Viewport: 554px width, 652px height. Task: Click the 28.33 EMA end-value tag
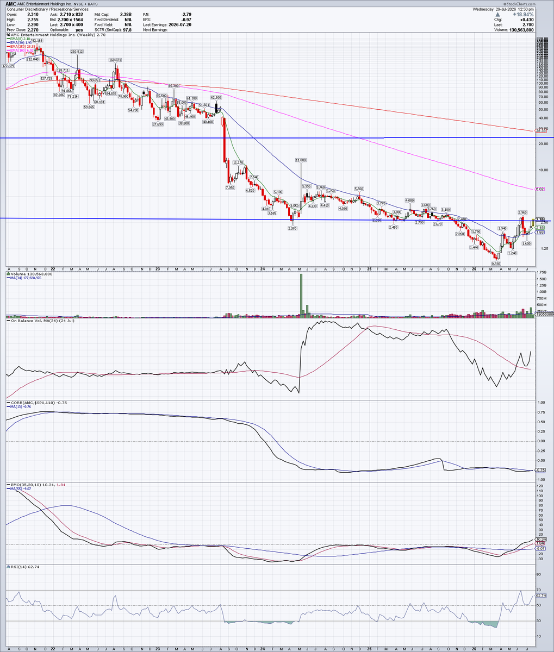point(540,130)
